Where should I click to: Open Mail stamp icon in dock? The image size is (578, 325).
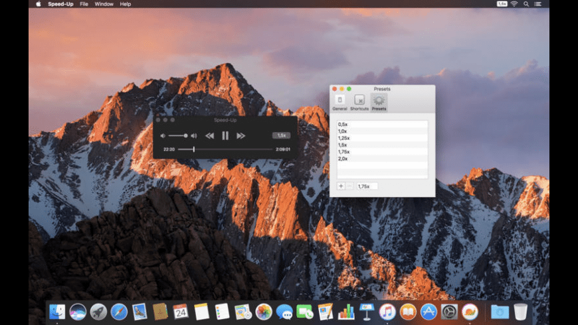140,312
